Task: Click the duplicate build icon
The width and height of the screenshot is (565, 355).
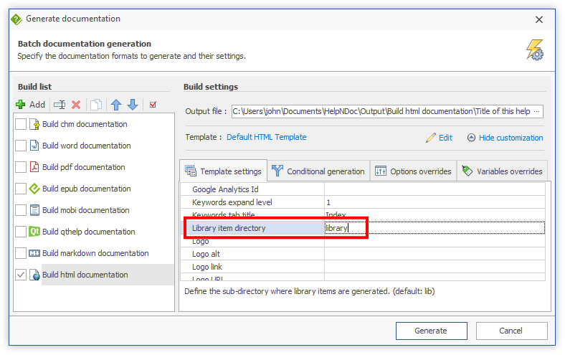Action: click(96, 105)
